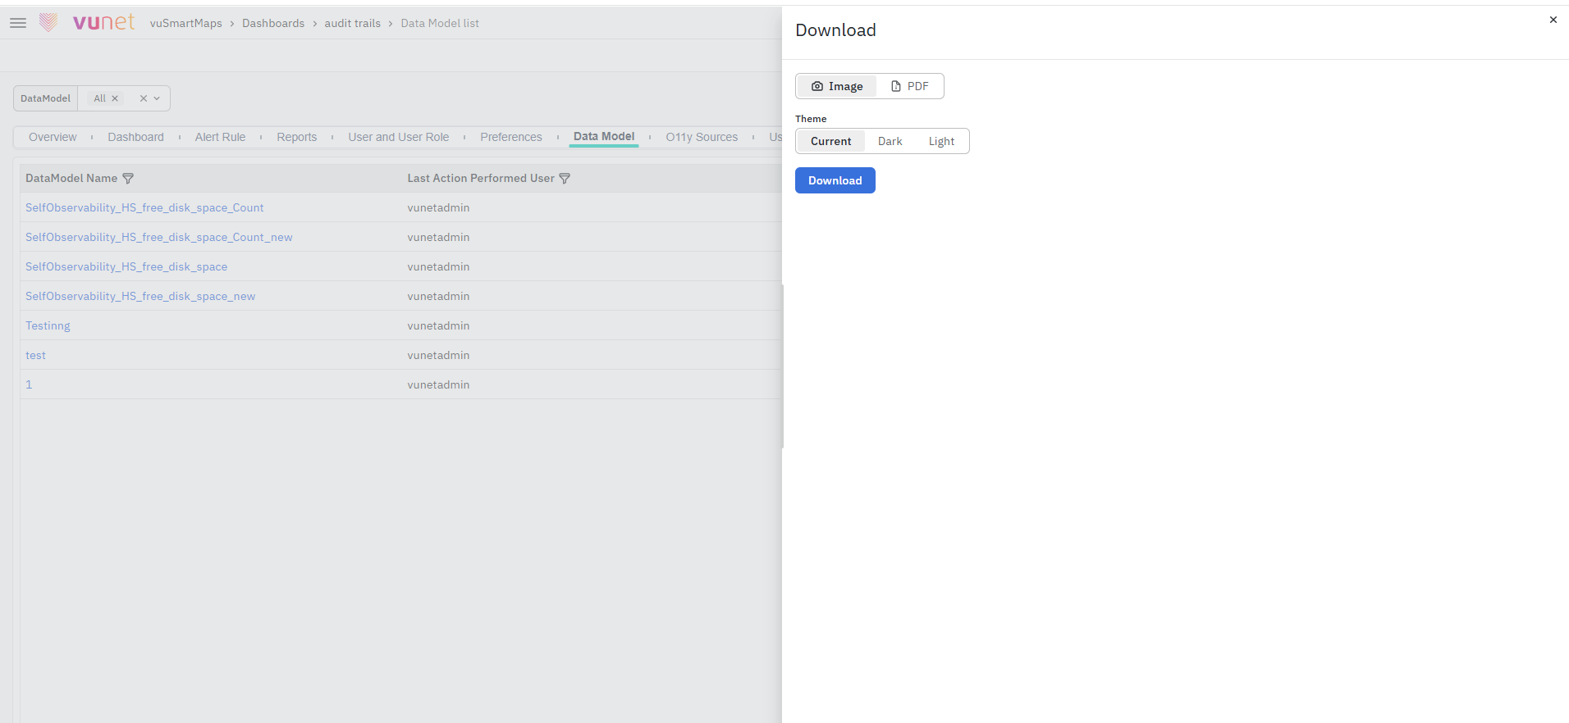1569x723 pixels.
Task: Click filter icon on Last Action Performed User
Action: [x=565, y=179]
